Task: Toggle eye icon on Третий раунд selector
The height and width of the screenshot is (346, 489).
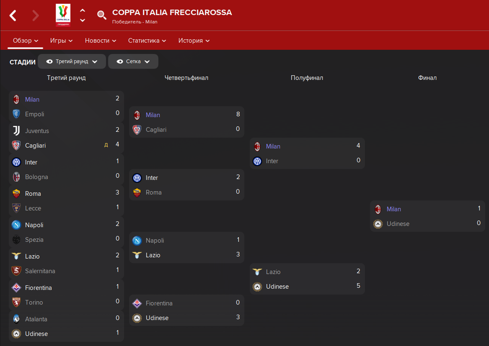Action: (49, 62)
